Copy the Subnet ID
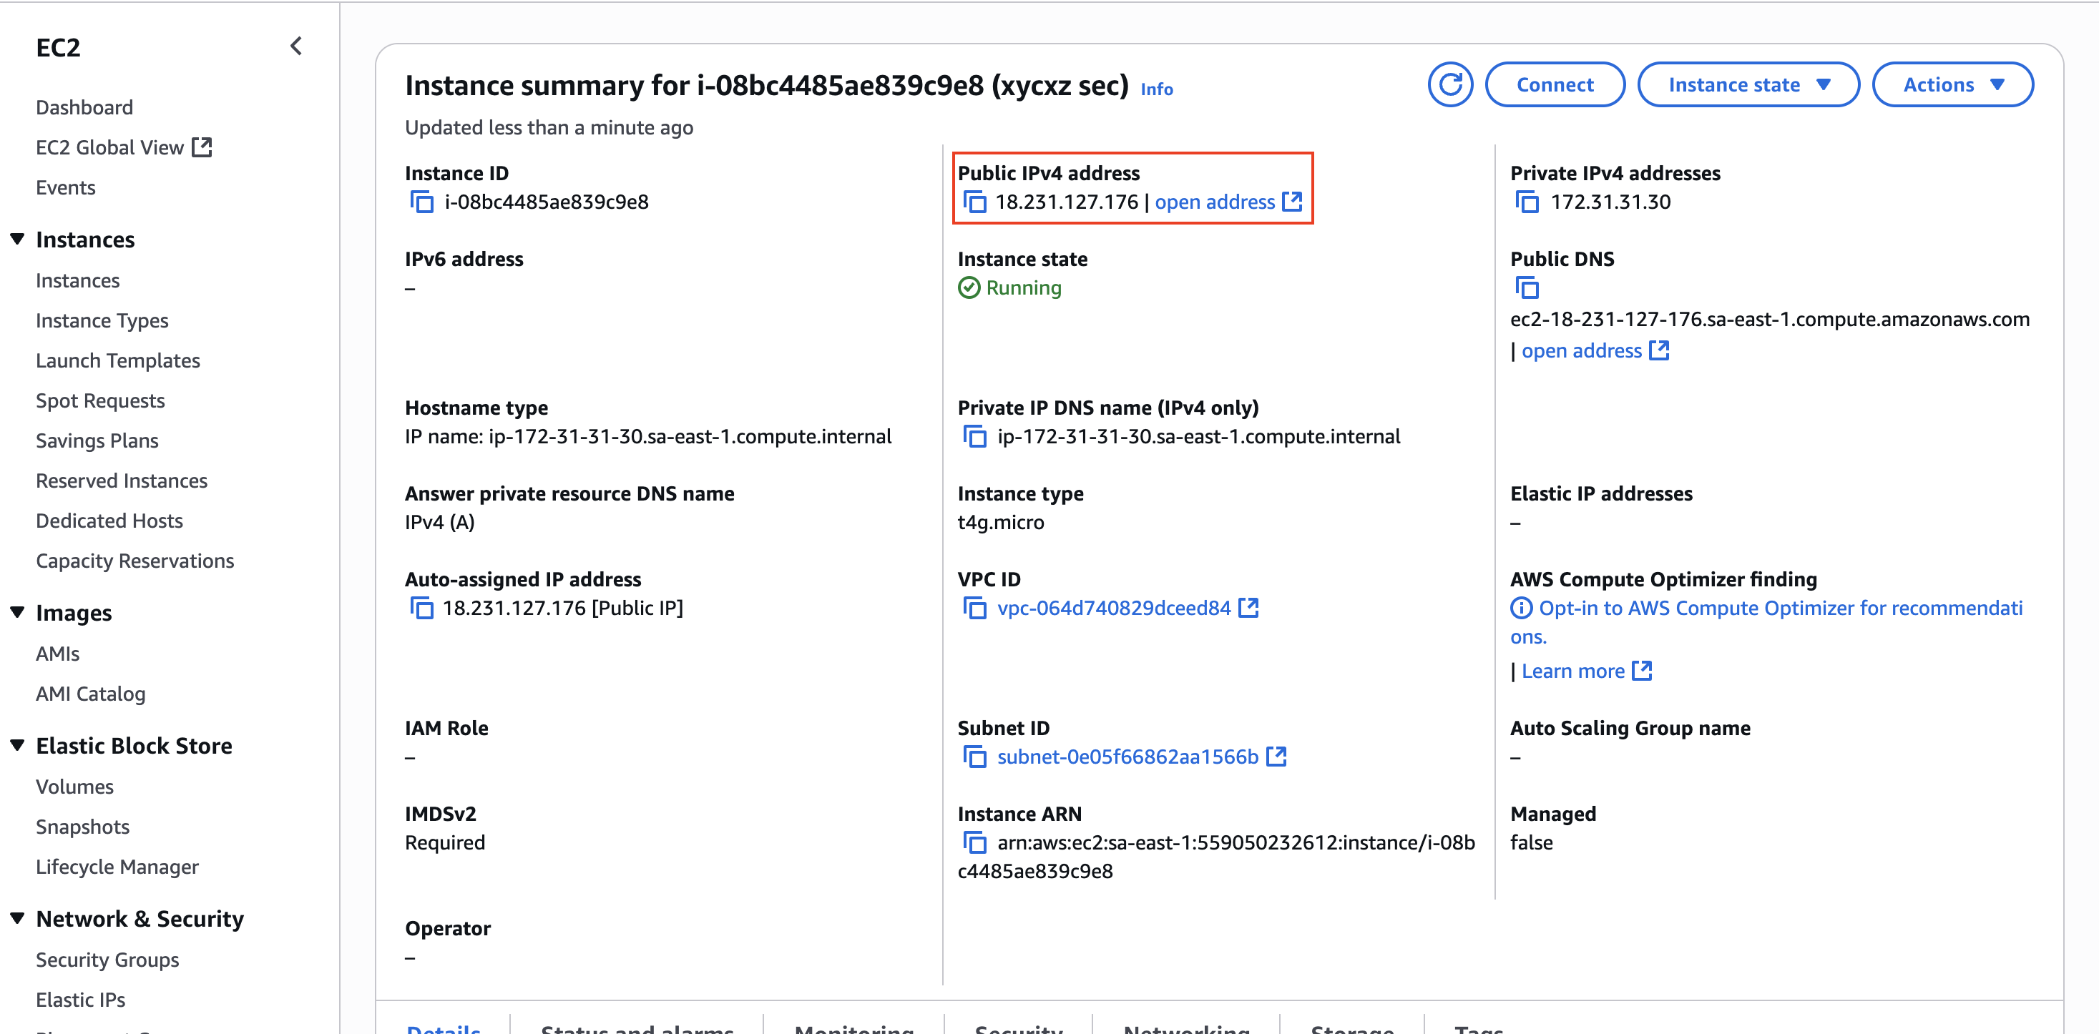 click(975, 757)
